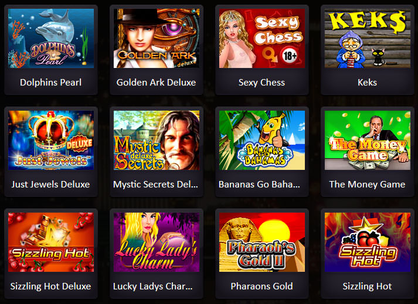Click the Golden Ark Deluxe title text
The image size is (418, 304).
click(156, 83)
